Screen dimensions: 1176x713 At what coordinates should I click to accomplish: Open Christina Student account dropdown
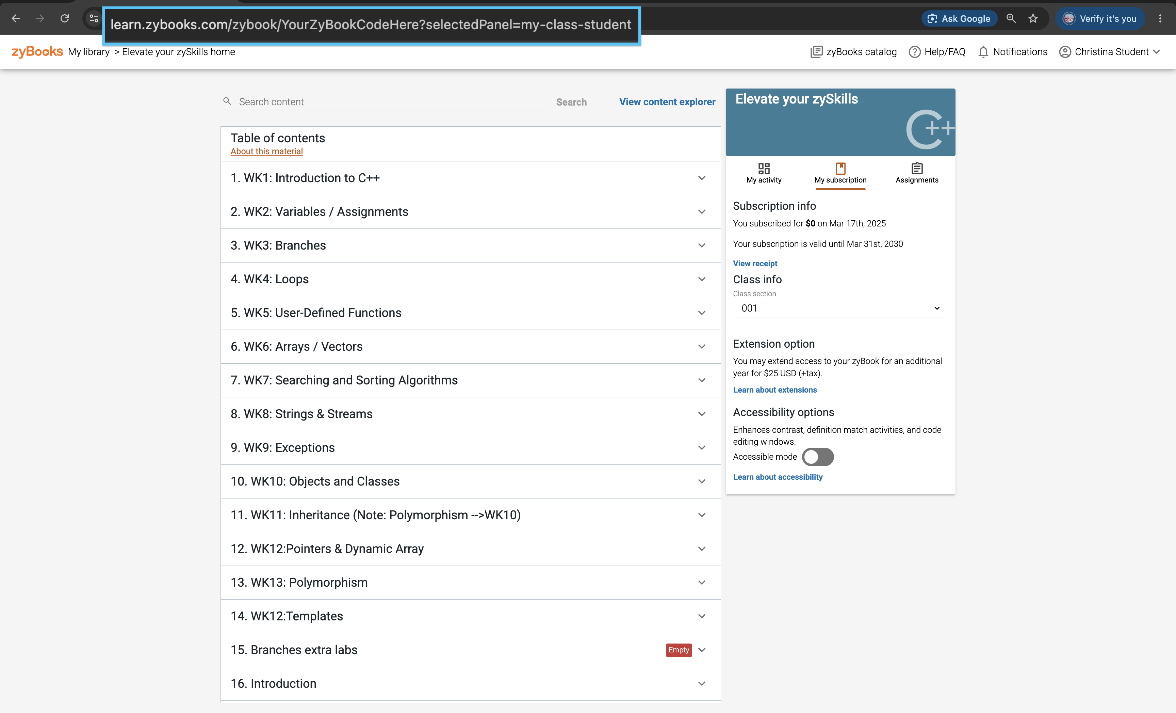pos(1109,51)
